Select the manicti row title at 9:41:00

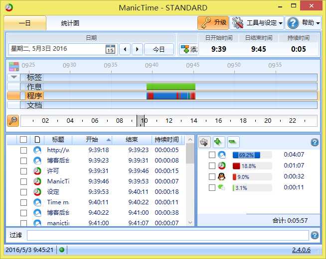point(58,223)
